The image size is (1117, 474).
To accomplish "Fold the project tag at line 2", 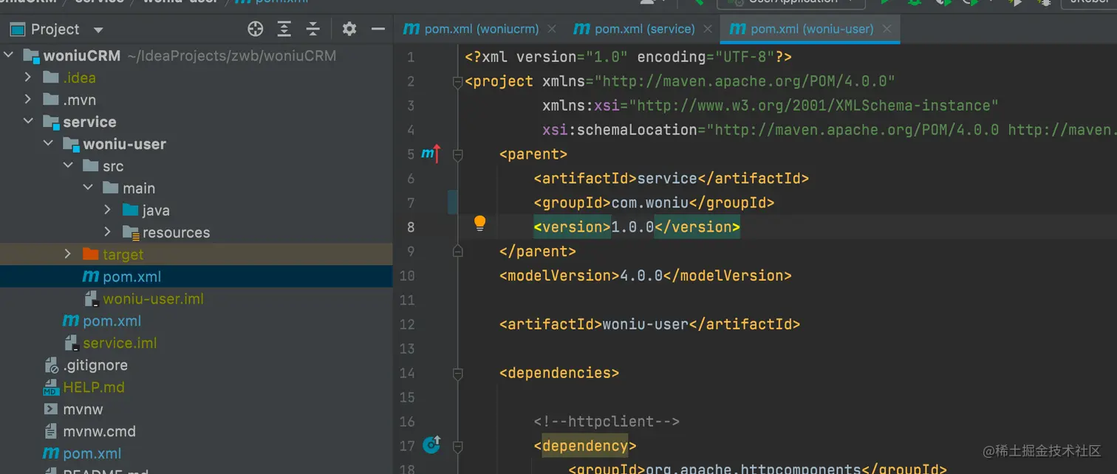I will [457, 81].
